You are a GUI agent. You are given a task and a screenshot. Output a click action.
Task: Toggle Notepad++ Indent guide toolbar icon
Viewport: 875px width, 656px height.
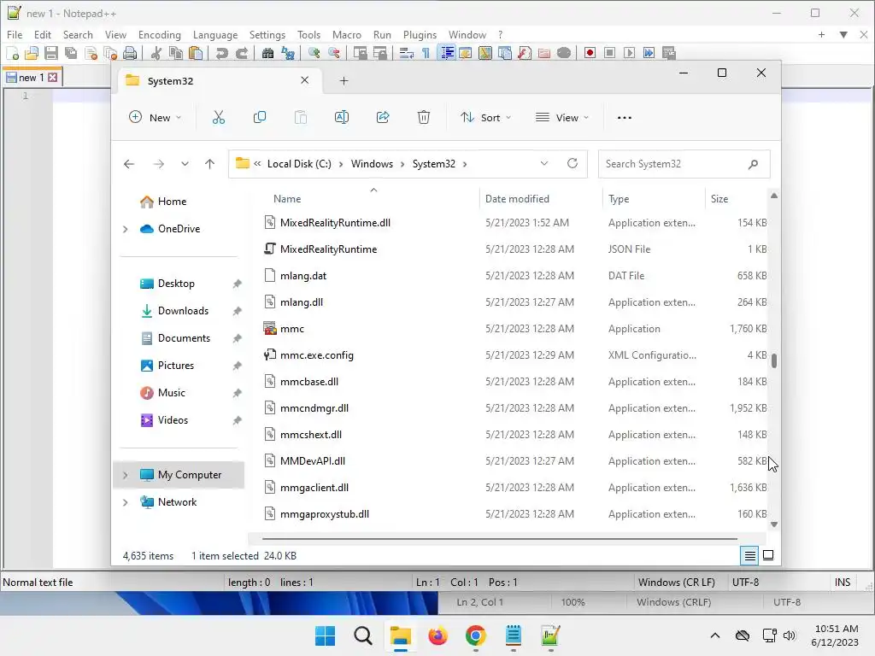point(446,53)
